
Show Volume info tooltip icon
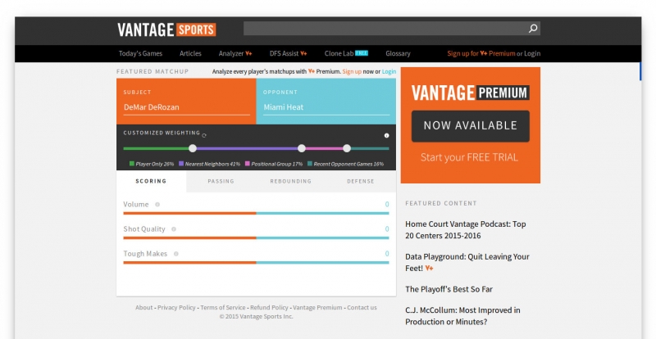pos(157,205)
